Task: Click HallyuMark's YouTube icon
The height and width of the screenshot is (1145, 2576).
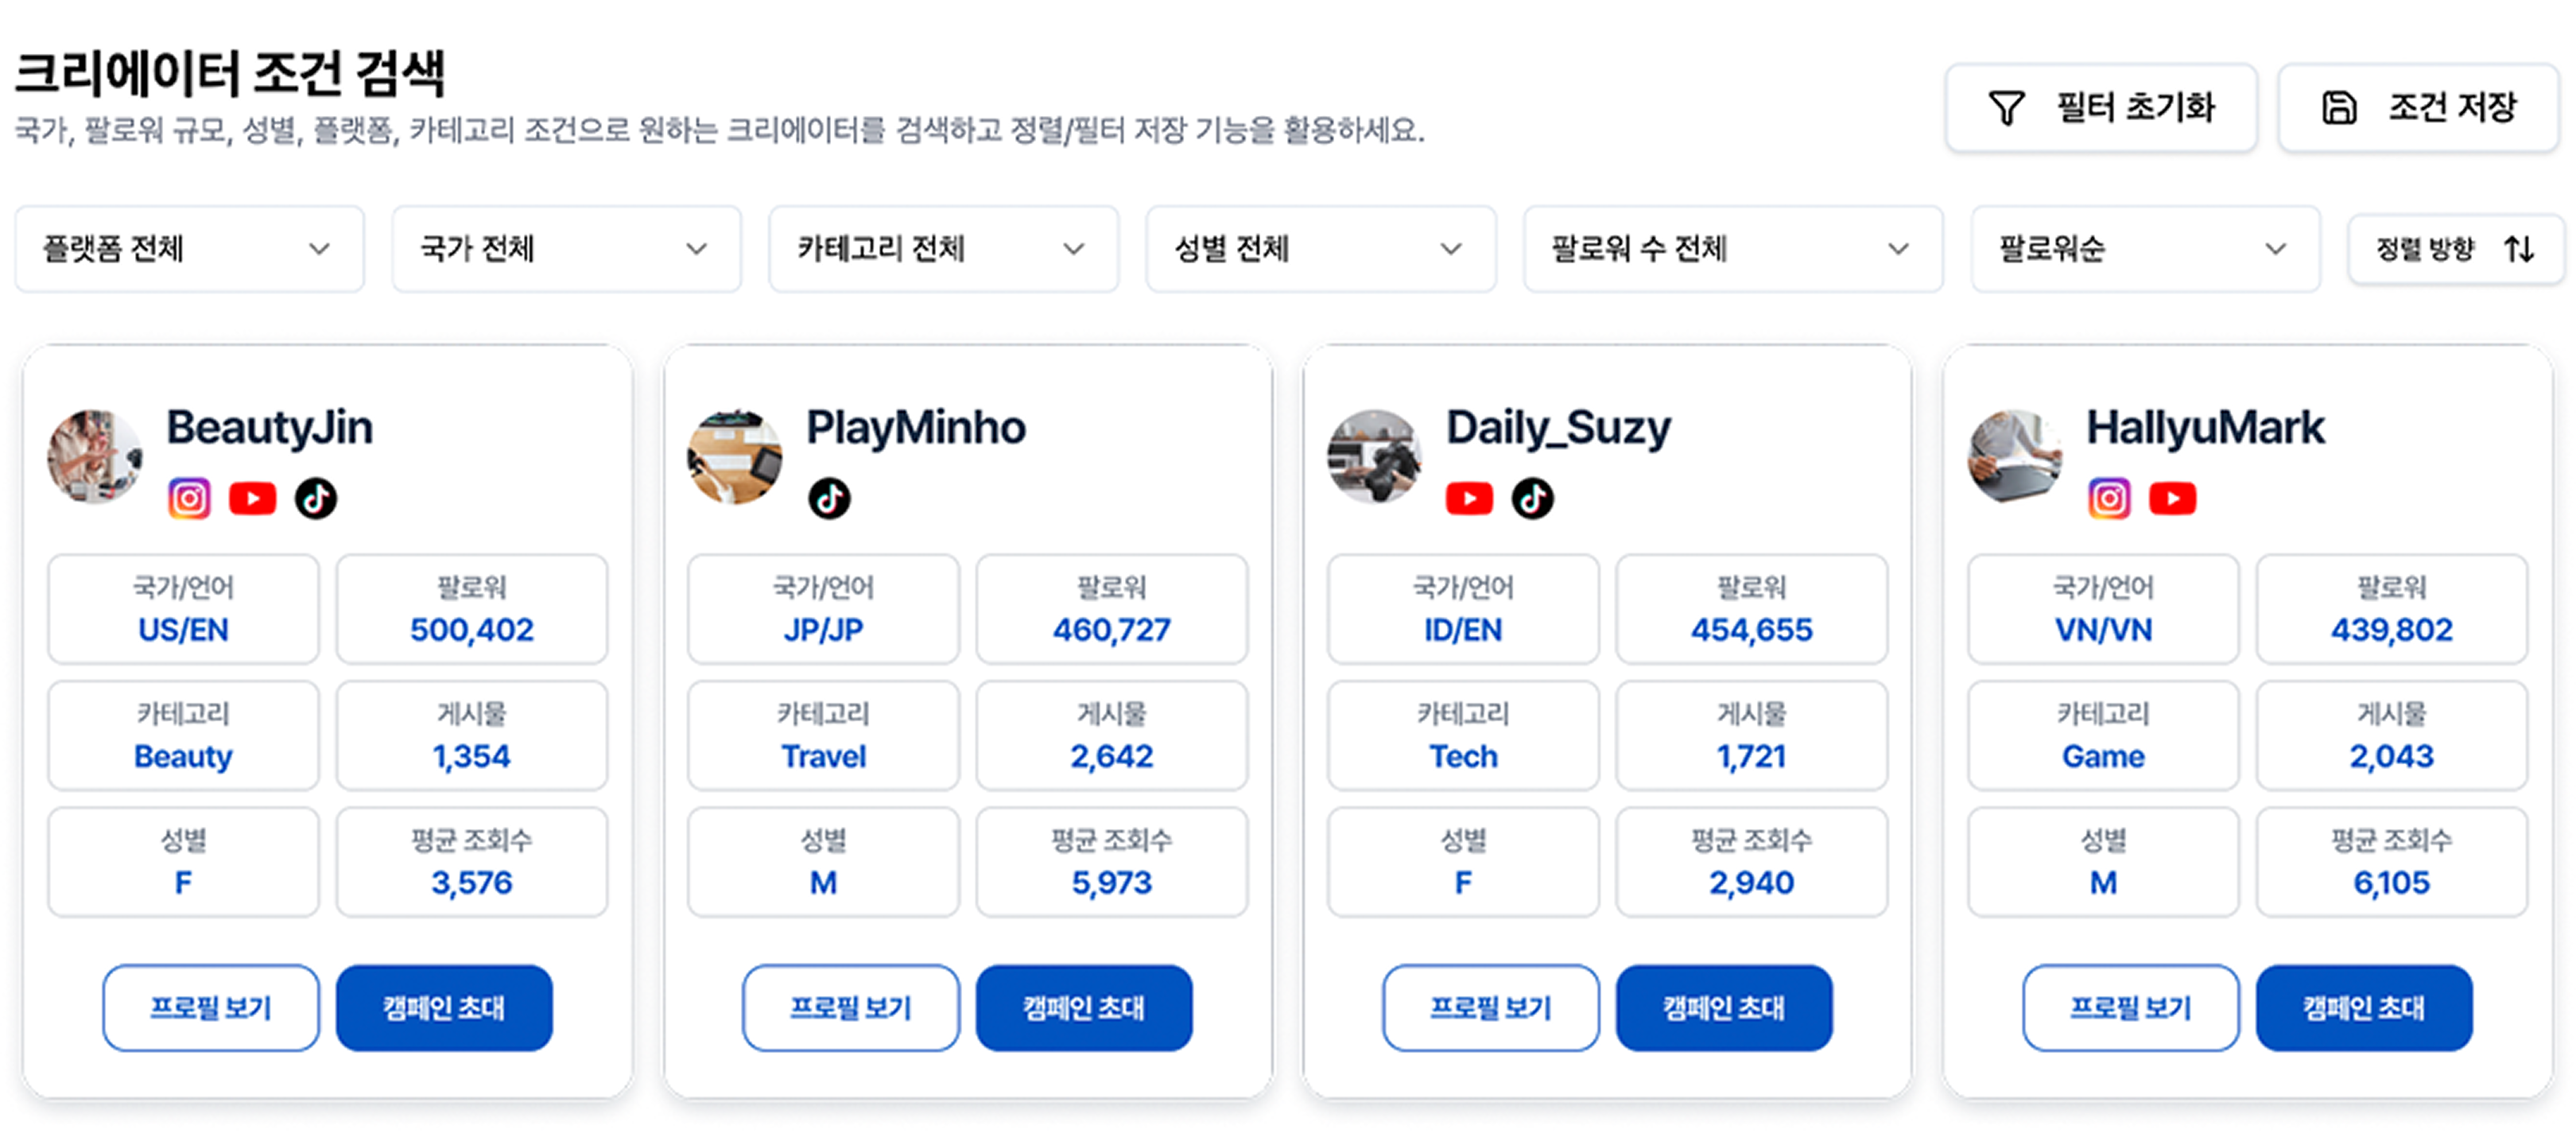Action: point(2173,498)
